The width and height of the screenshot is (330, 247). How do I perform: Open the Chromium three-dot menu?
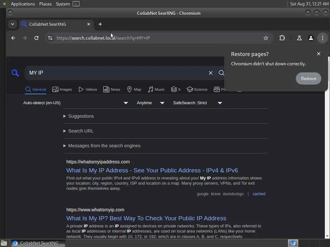pyautogui.click(x=322, y=38)
